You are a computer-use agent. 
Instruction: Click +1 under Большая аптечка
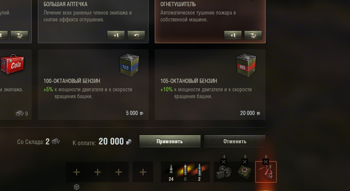(116, 35)
